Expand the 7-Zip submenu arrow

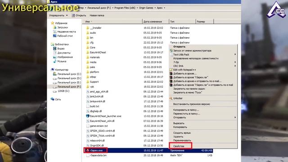pos(235,62)
